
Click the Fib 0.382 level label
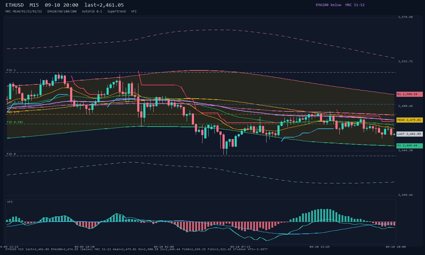pos(15,122)
